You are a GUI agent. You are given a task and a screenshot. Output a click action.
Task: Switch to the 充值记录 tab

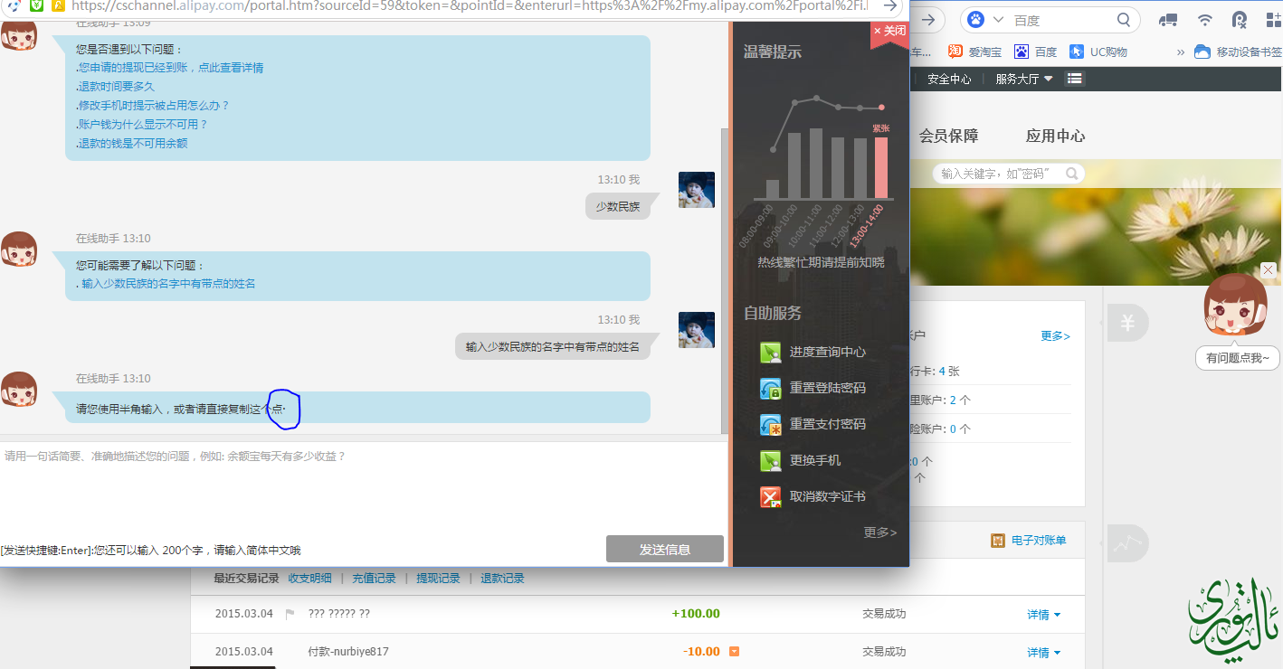pos(374,579)
